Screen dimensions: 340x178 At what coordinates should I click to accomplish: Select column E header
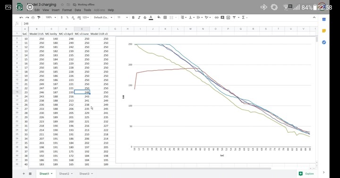click(x=82, y=29)
